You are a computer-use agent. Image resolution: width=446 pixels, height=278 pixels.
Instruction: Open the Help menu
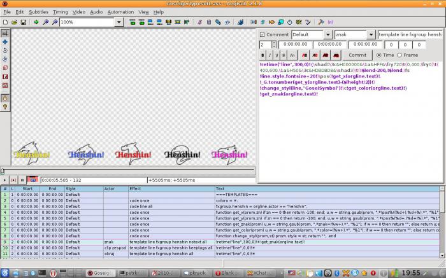tap(159, 12)
